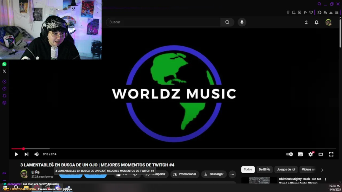Open the ad blocker shield icon
342x192 pixels.
coord(300,12)
